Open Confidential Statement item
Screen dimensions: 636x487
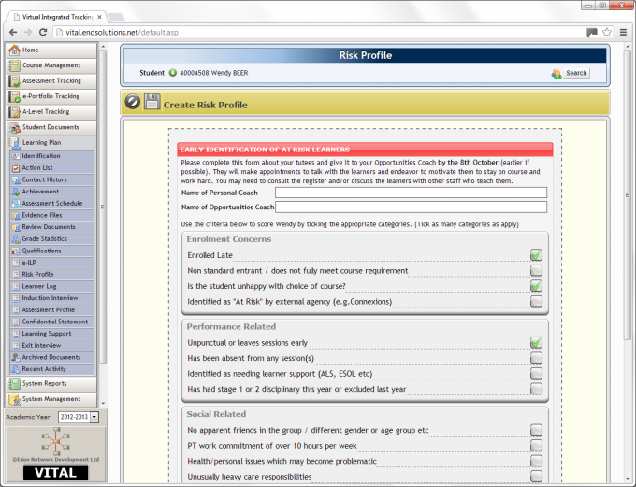[x=52, y=322]
